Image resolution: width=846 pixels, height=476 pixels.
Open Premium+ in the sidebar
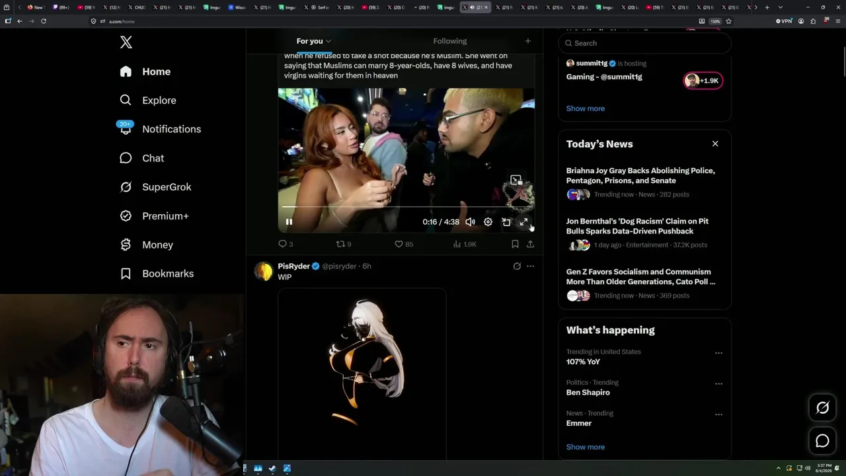click(155, 216)
